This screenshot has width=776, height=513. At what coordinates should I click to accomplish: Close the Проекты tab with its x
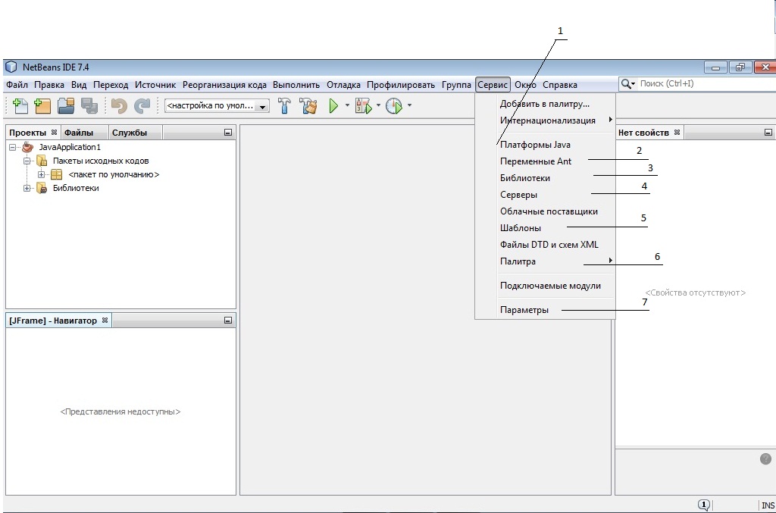pyautogui.click(x=54, y=132)
